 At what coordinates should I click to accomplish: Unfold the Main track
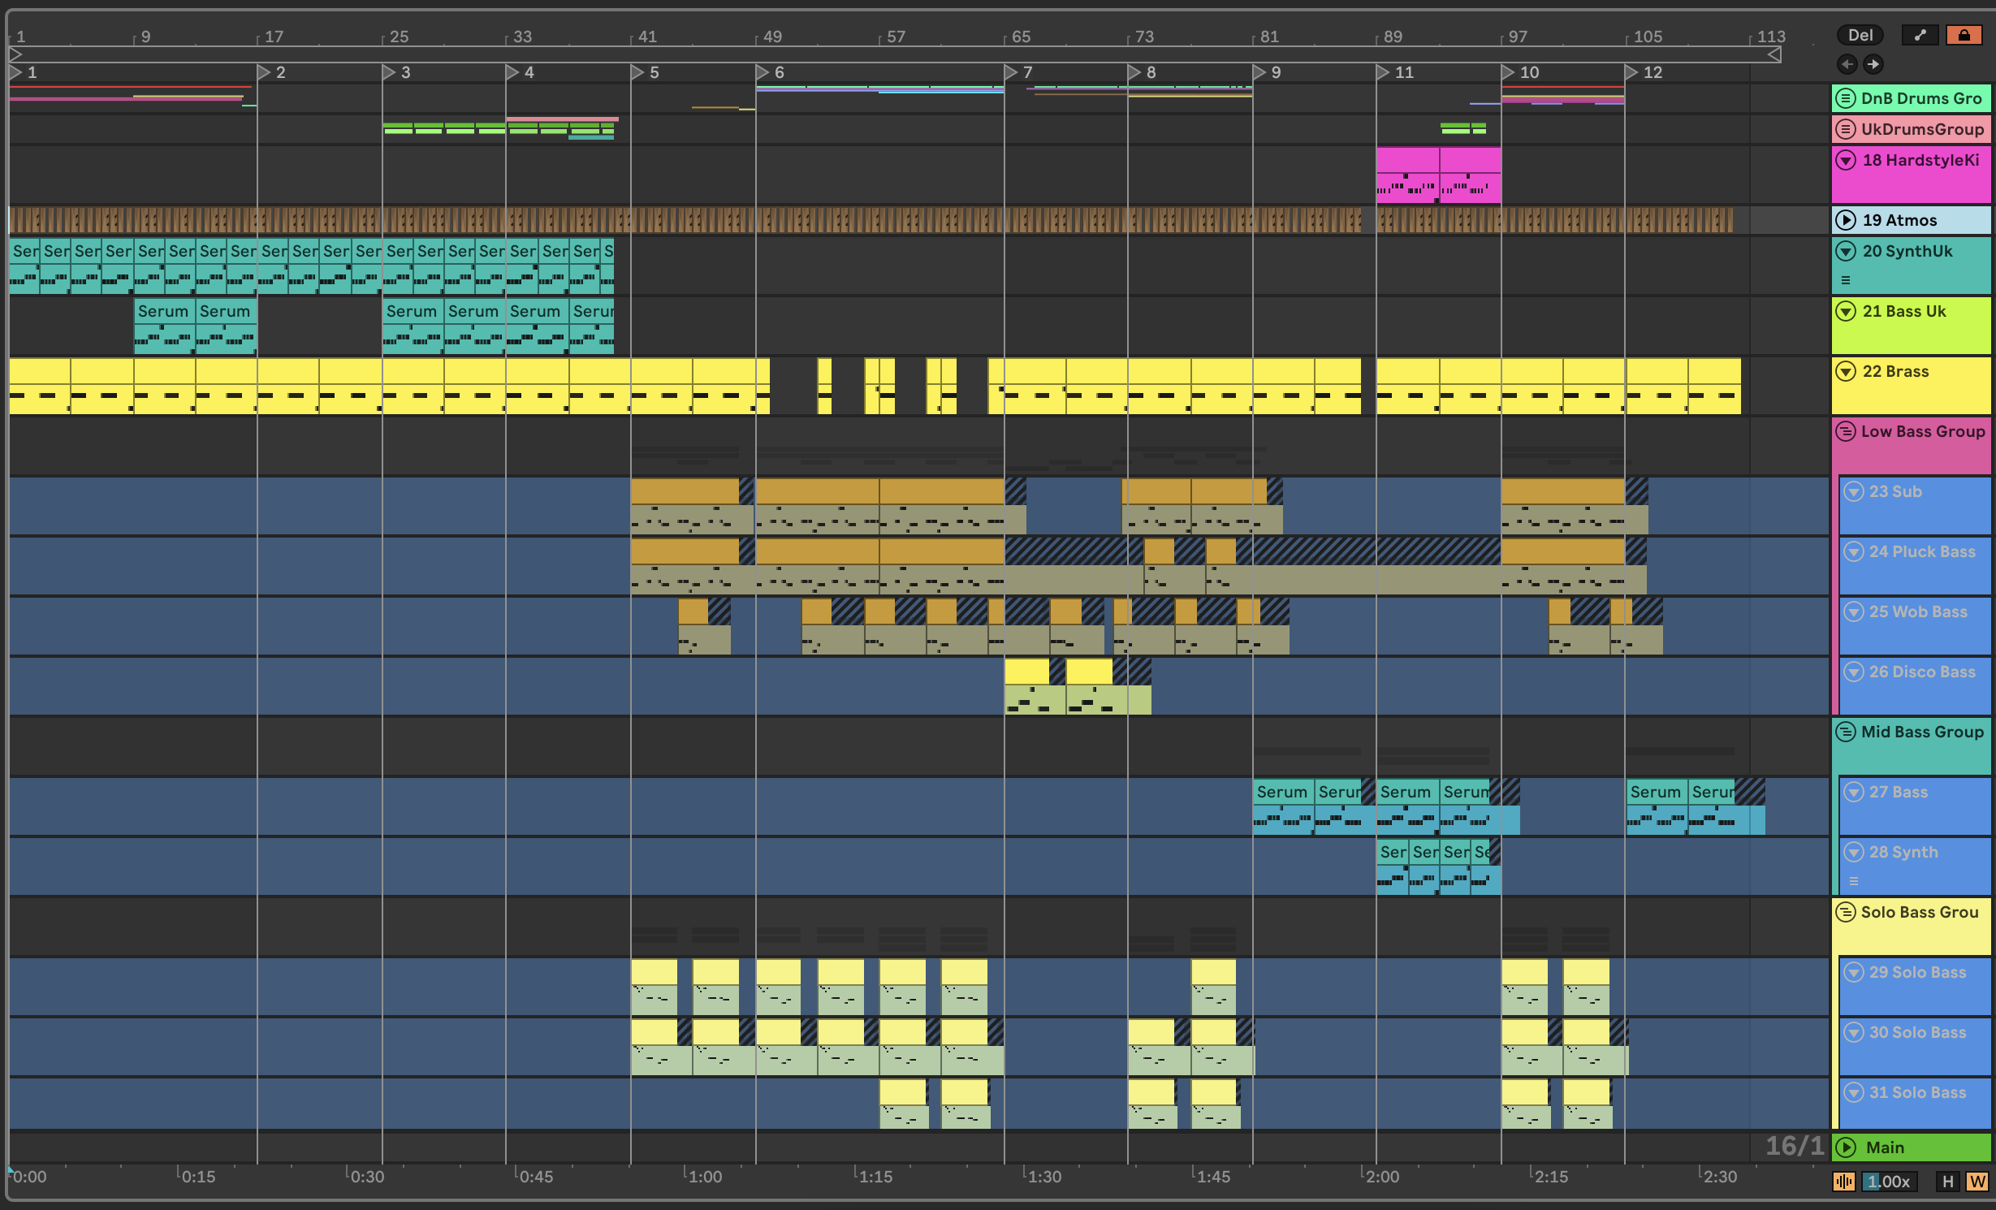[1846, 1147]
